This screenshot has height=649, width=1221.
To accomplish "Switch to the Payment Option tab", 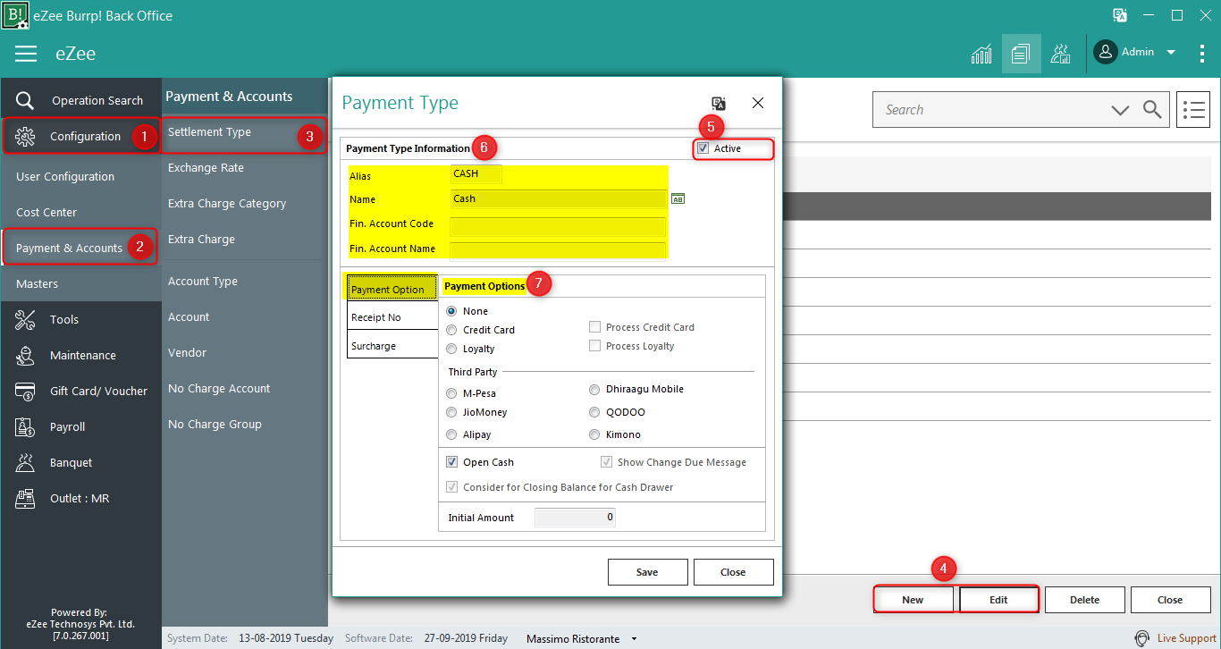I will (392, 290).
